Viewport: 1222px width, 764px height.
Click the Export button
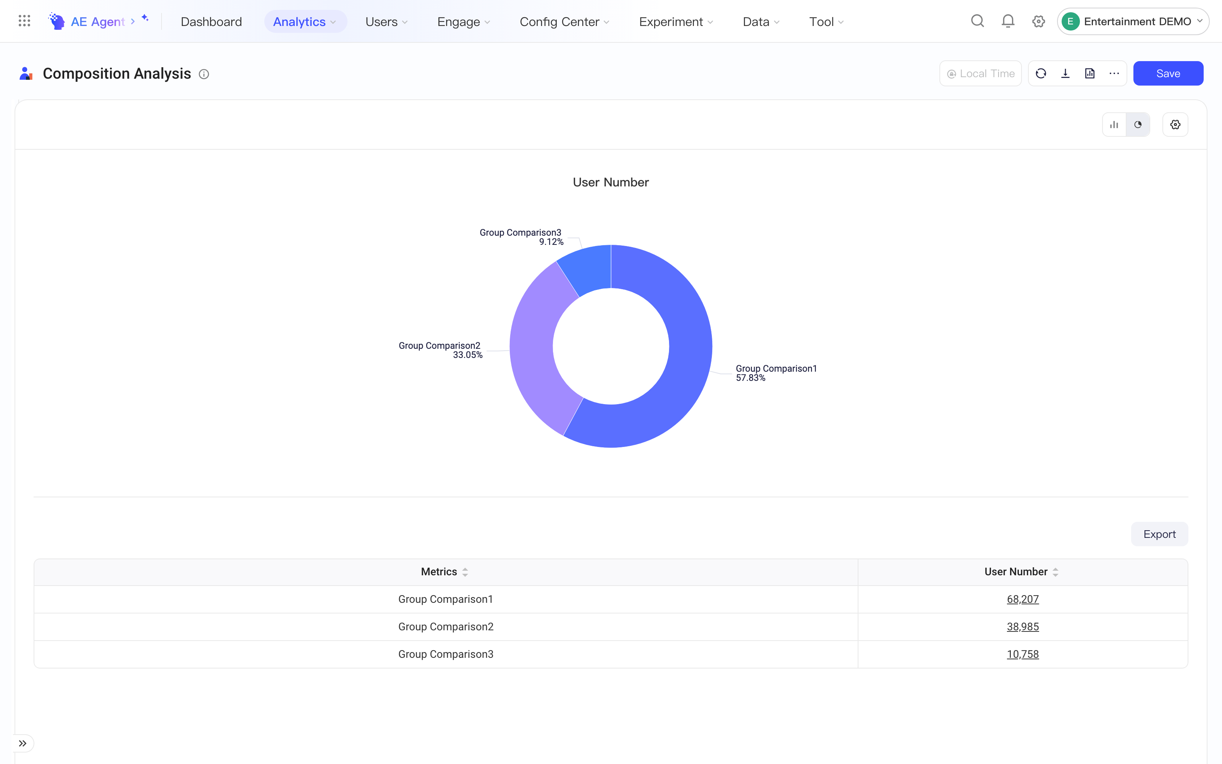(1159, 534)
